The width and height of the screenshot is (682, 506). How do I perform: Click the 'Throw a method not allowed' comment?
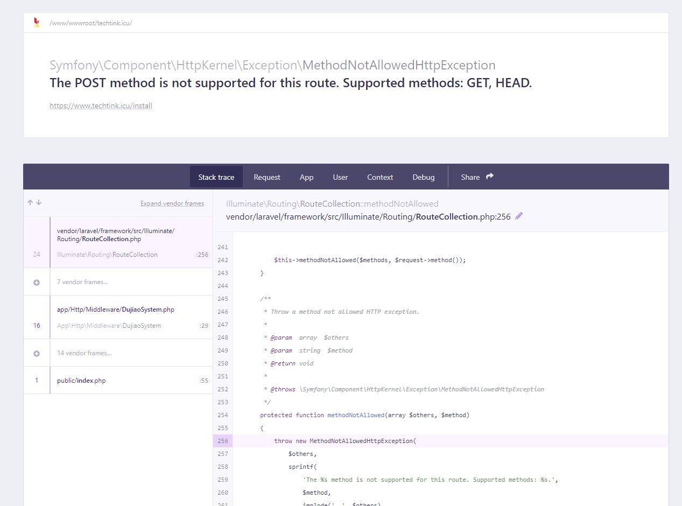[x=341, y=312]
